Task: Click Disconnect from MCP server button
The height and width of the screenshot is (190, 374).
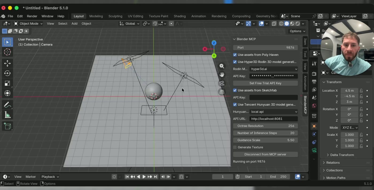Action: (x=265, y=154)
